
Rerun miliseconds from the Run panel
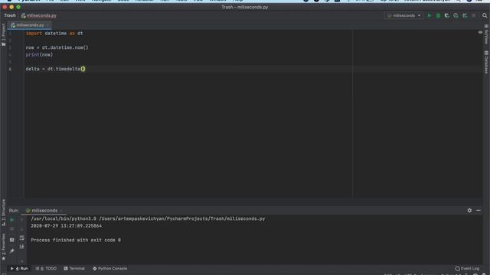[x=12, y=220]
